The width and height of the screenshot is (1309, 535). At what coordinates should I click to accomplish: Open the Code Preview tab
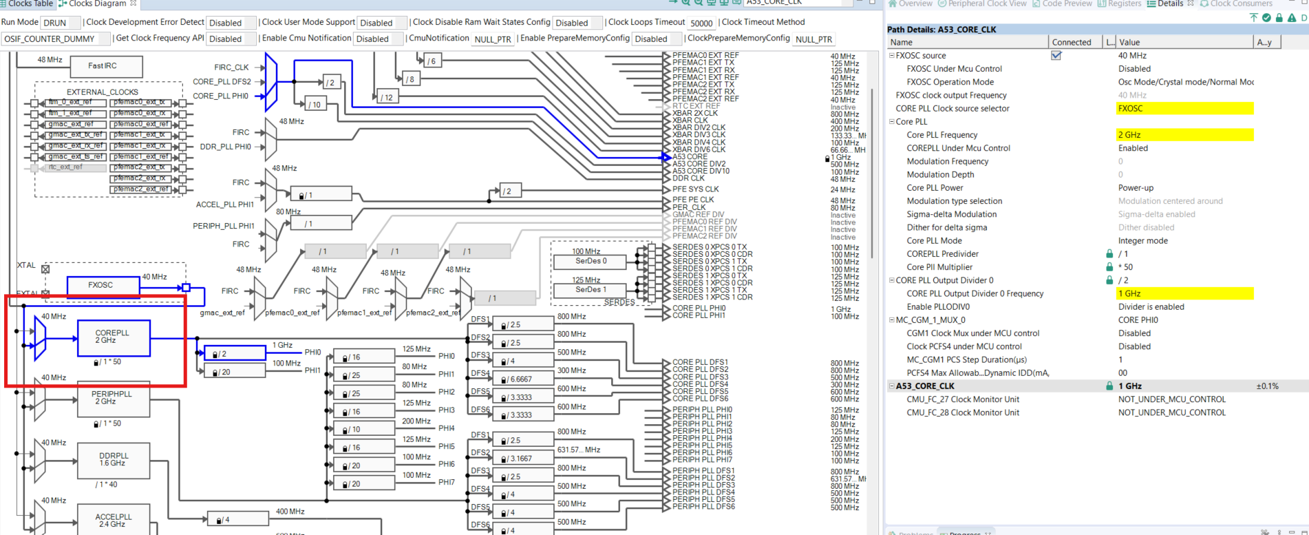coord(1062,3)
